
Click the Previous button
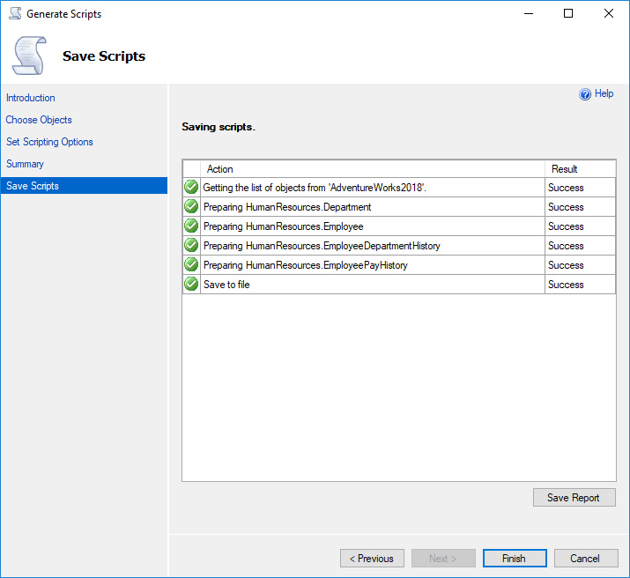tap(372, 559)
